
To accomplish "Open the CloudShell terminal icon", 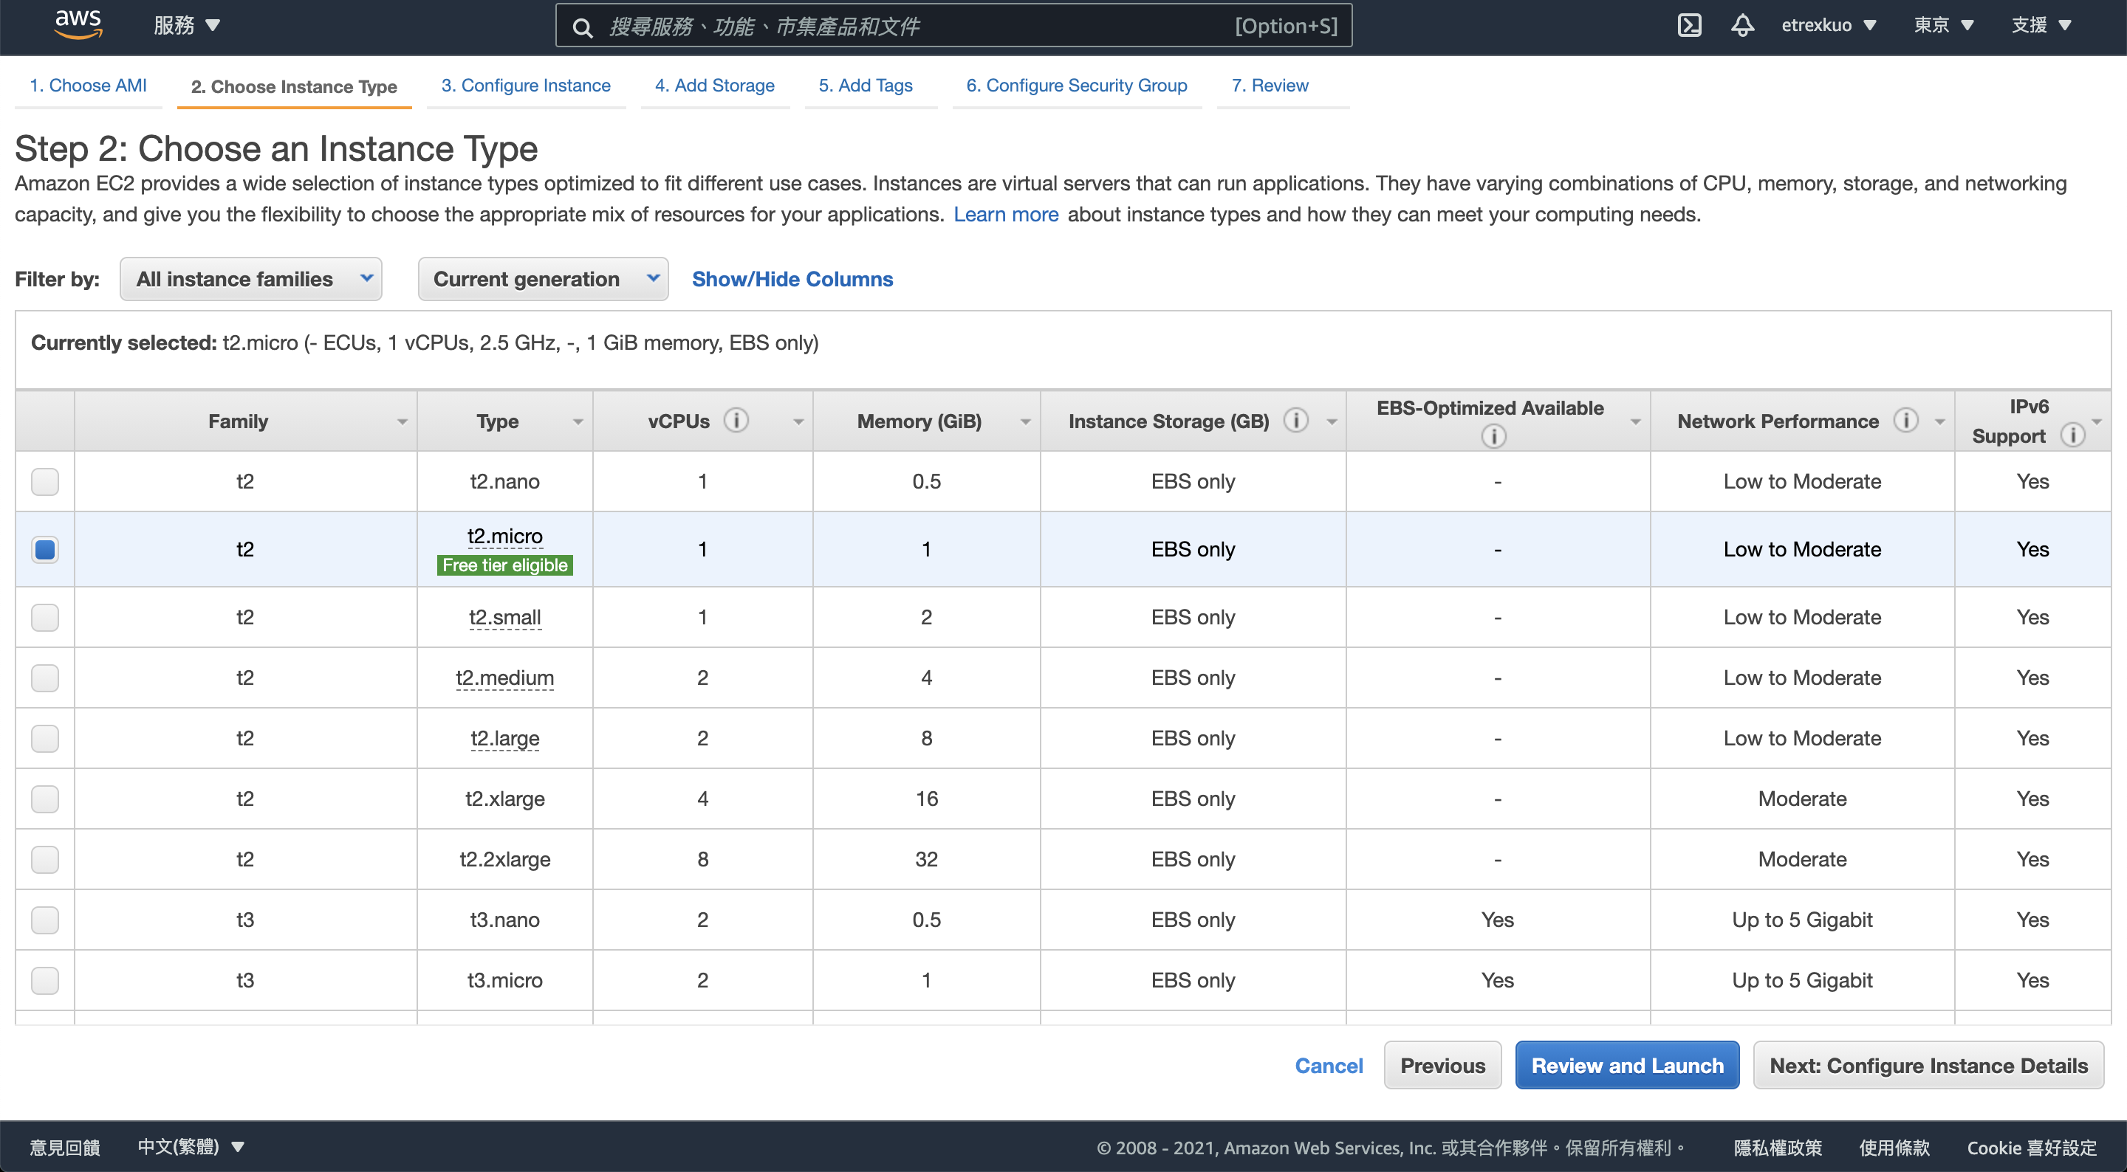I will click(1689, 26).
